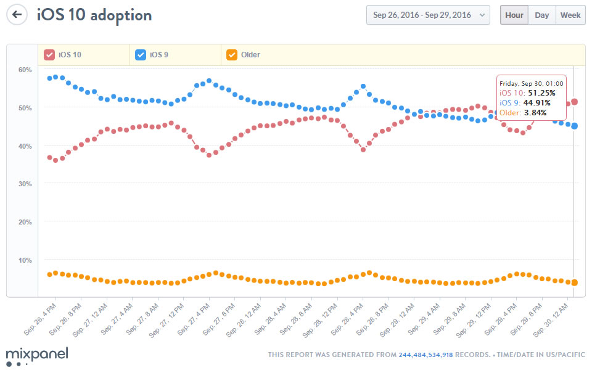The image size is (592, 370).
Task: Click the iOS 10 adoption title
Action: point(94,15)
